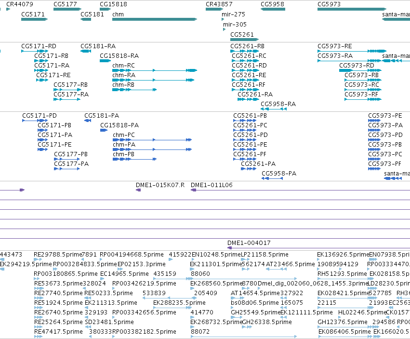
Task: Select the EK288235.5prime EST label
Action: [179, 303]
